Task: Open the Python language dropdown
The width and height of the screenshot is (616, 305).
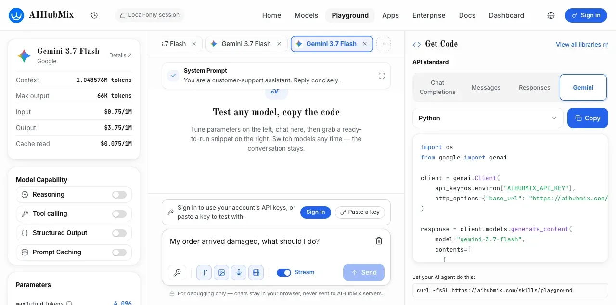Action: [x=488, y=118]
